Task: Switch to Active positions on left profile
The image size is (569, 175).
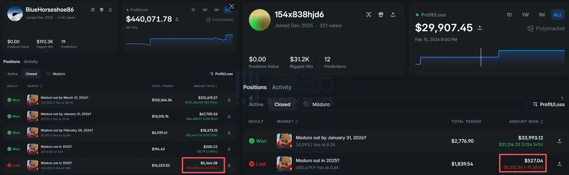Action: [x=12, y=74]
